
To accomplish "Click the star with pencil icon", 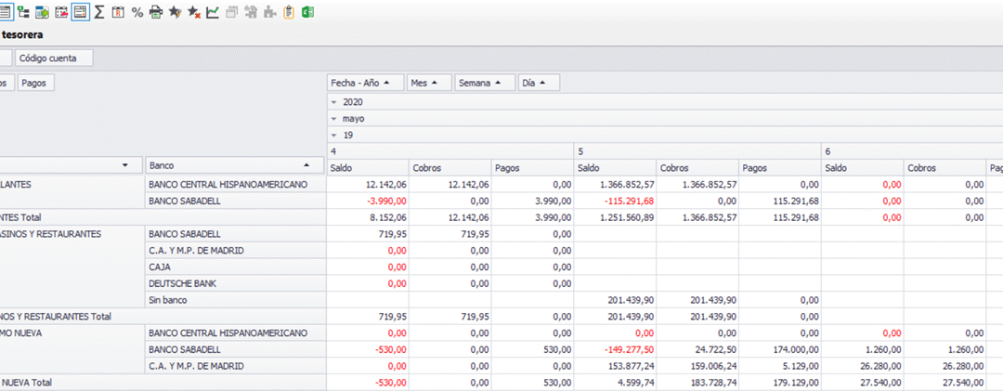I will (175, 12).
